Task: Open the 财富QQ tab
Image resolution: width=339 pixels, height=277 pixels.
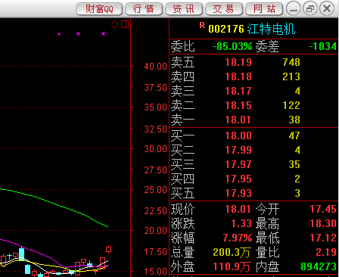Action: 99,9
